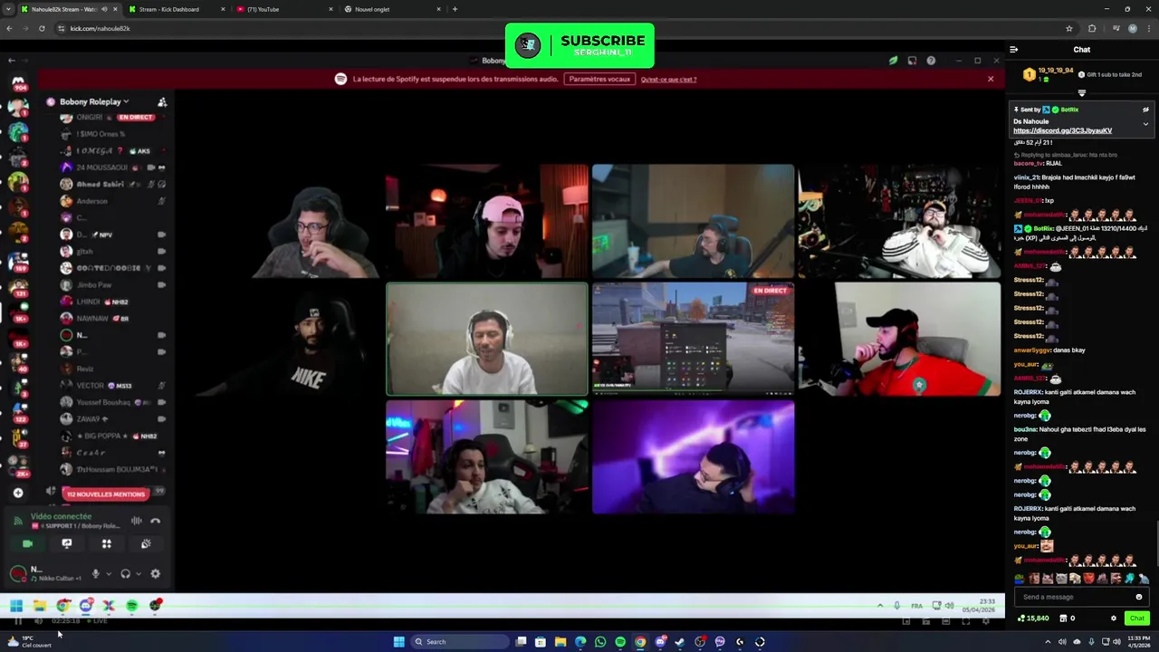The width and height of the screenshot is (1159, 652).
Task: Focus the EN DIRECT game stream tile
Action: pos(693,339)
